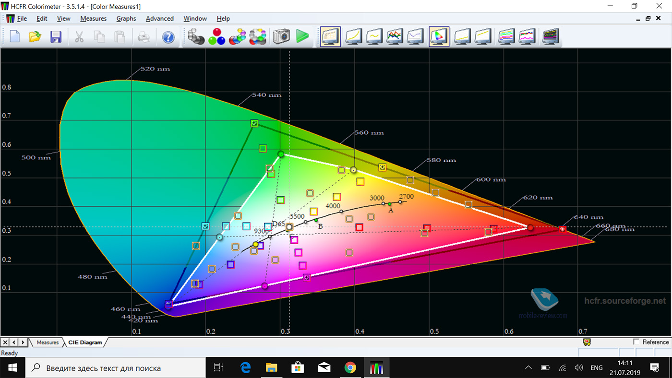Toggle the measures table view button
This screenshot has width=672, height=378.
[x=330, y=37]
